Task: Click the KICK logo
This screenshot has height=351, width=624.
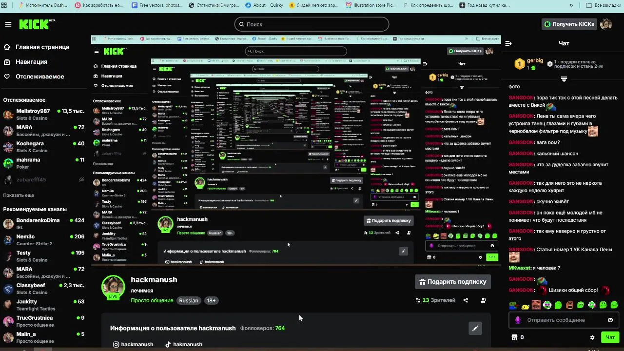Action: pyautogui.click(x=37, y=24)
